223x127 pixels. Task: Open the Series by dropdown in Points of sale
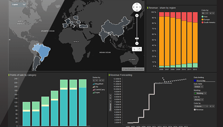tap(95, 80)
